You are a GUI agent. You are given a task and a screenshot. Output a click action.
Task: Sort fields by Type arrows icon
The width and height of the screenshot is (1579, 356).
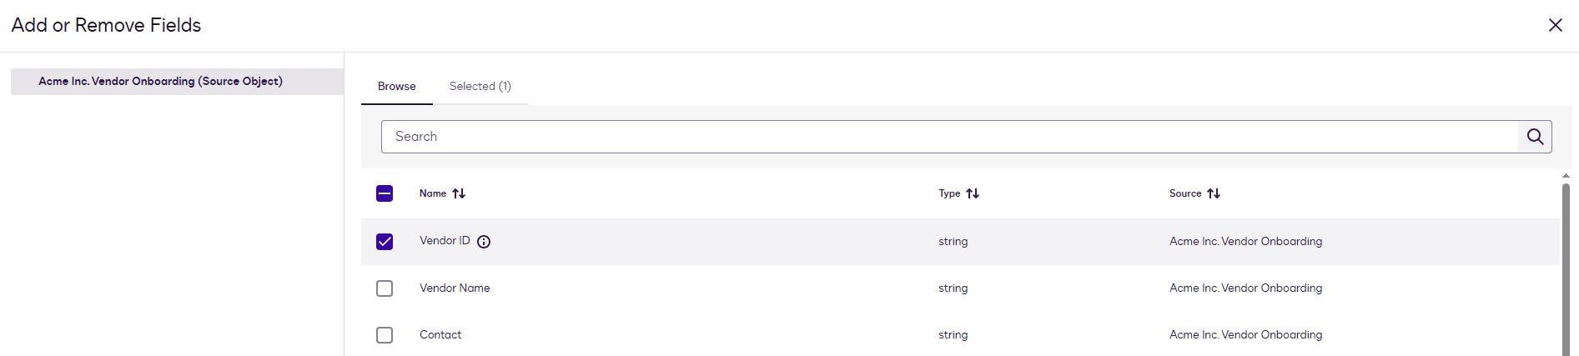tap(973, 193)
